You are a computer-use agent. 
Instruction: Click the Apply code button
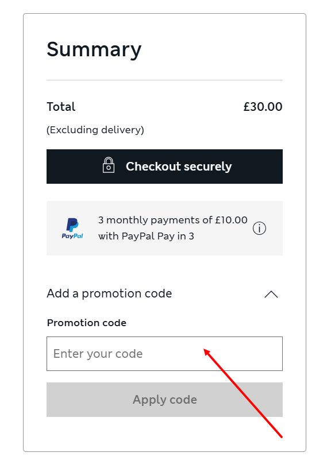click(164, 399)
